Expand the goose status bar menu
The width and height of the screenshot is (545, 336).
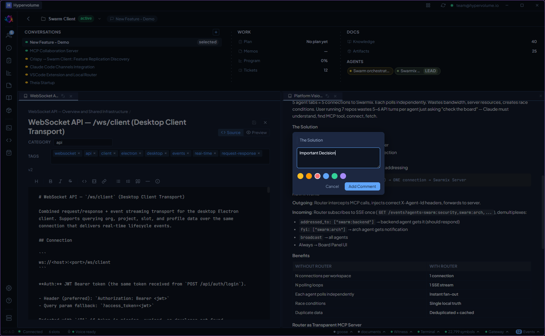(343, 332)
